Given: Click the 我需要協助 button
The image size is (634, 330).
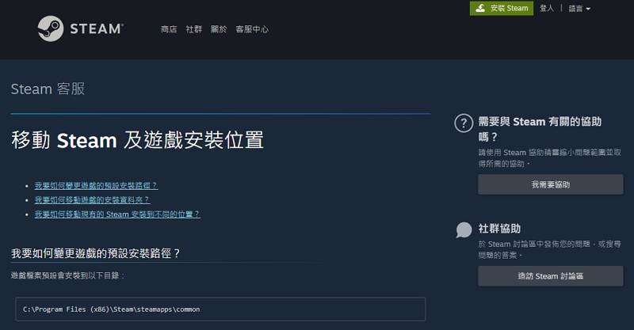Looking at the screenshot, I should (550, 184).
